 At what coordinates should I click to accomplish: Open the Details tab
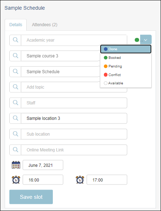16,25
